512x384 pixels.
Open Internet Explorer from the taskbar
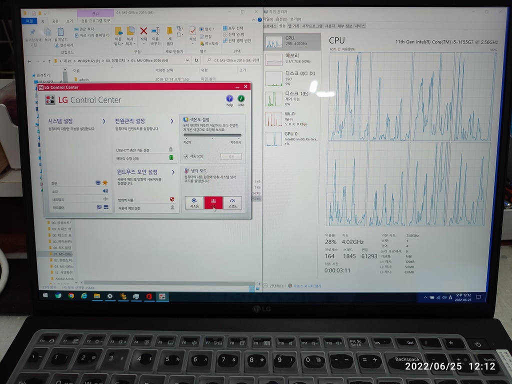coord(84,296)
